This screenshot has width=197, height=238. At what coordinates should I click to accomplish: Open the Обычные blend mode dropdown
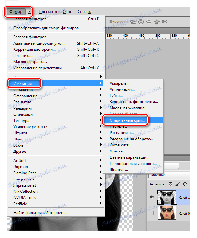tap(169, 175)
